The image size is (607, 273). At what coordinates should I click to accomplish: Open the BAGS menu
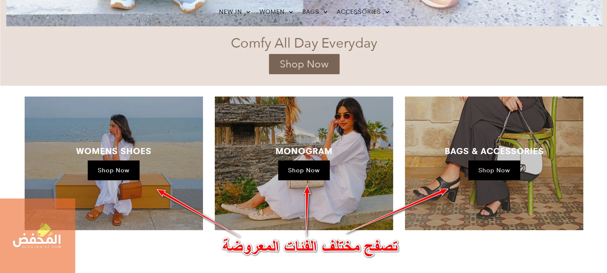coord(311,12)
